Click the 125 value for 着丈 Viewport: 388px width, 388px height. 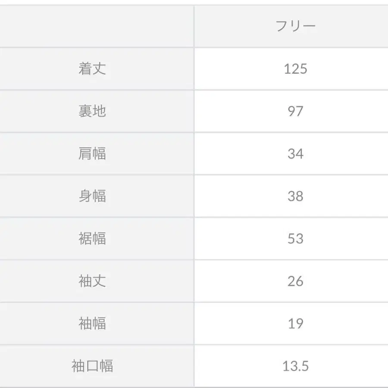pos(295,69)
